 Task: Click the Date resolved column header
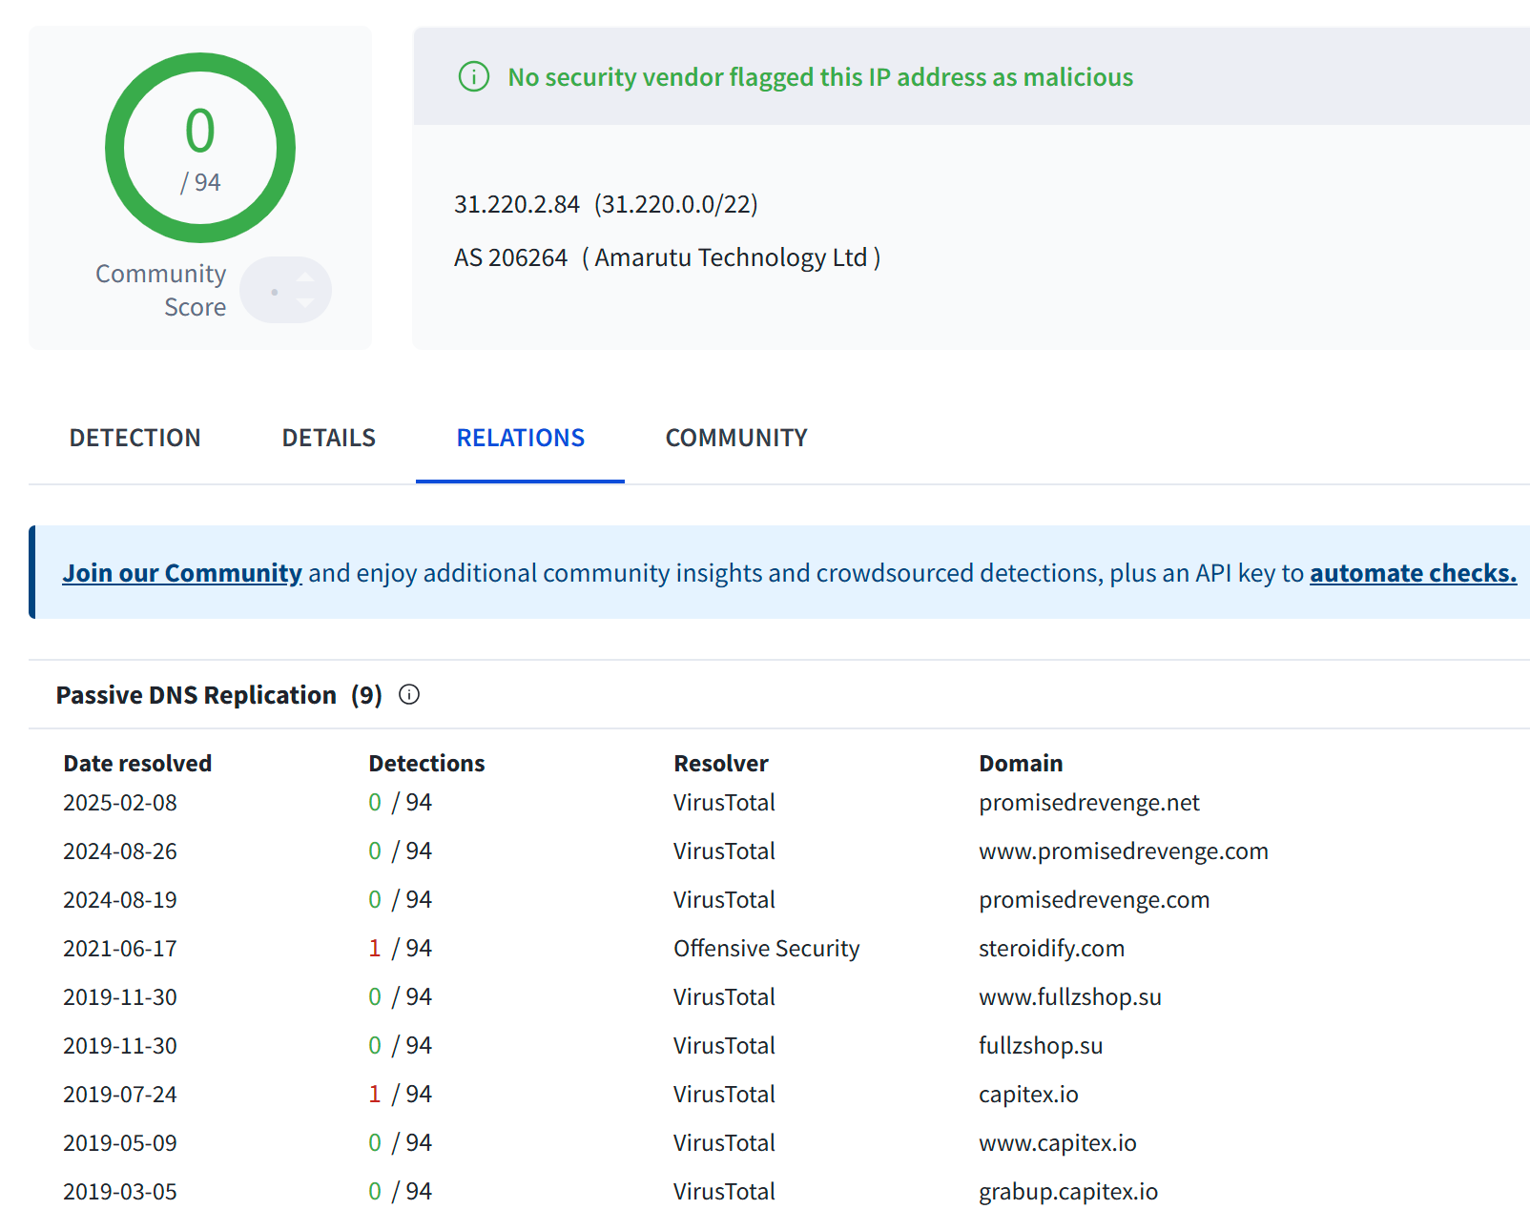[x=137, y=763]
